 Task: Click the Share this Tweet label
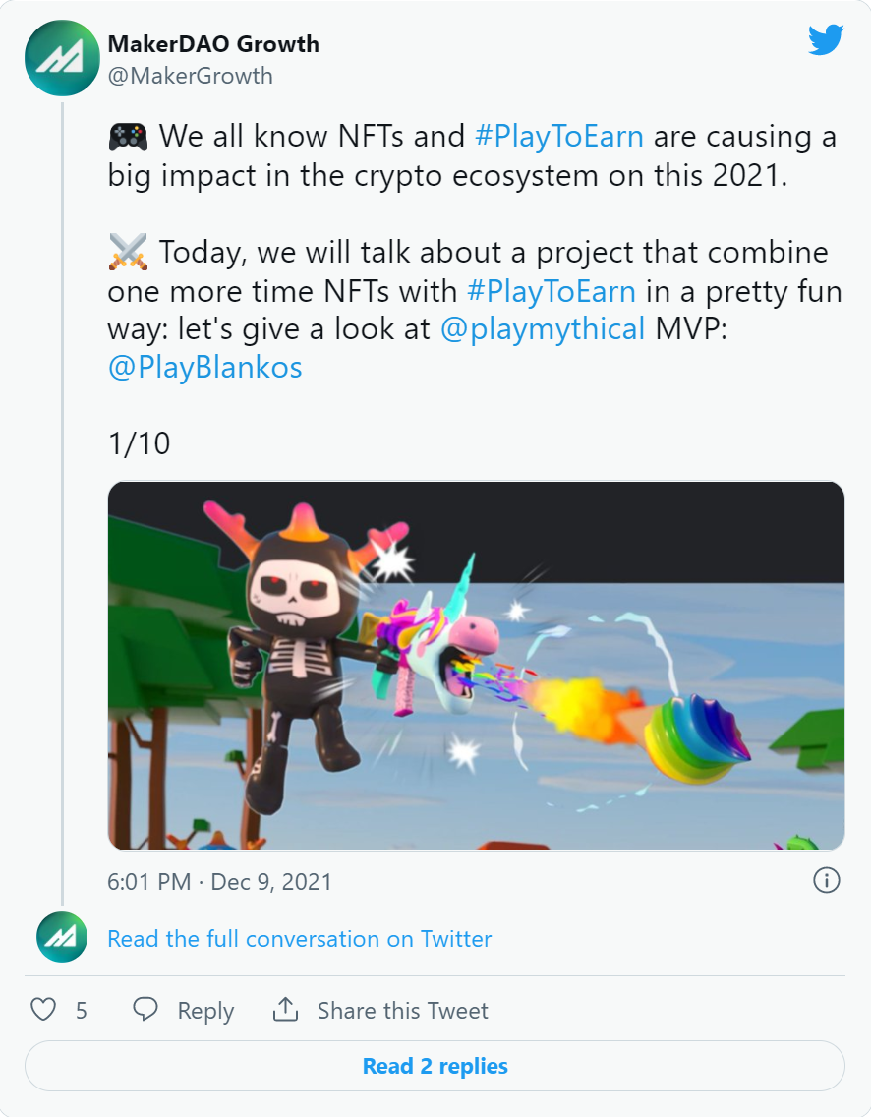click(x=403, y=1010)
